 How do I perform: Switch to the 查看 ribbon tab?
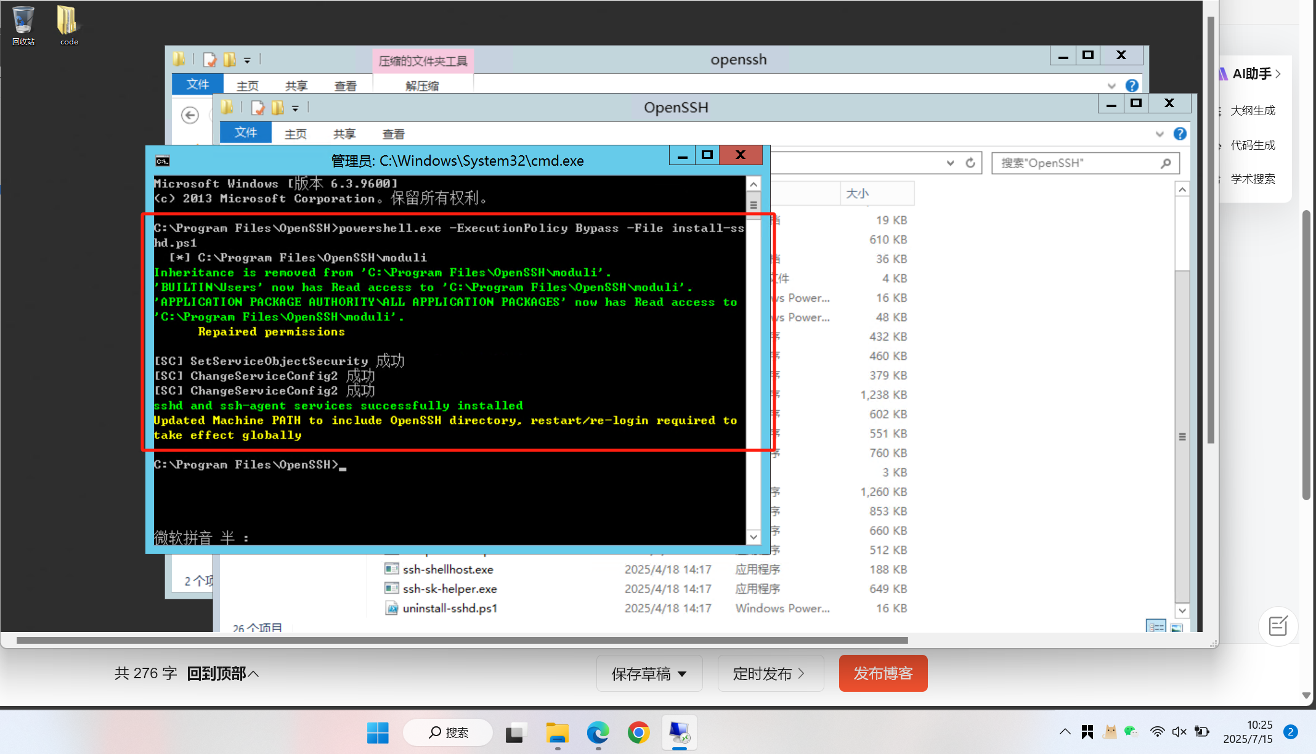[x=393, y=133]
